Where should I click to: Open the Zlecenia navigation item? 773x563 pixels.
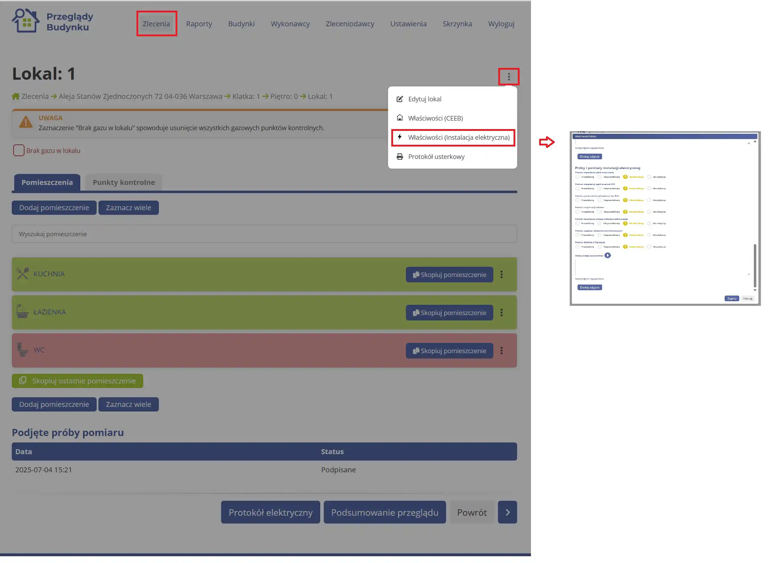[x=156, y=23]
